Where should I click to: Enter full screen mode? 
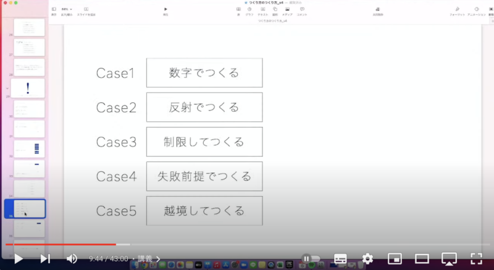[476, 259]
